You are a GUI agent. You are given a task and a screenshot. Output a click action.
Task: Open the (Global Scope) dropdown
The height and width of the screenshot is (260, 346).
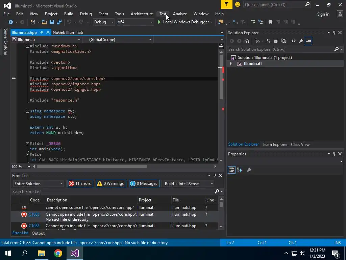117,40
